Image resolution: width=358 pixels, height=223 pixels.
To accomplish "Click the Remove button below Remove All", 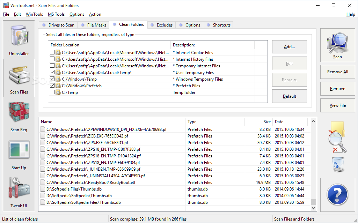I will point(337,89).
